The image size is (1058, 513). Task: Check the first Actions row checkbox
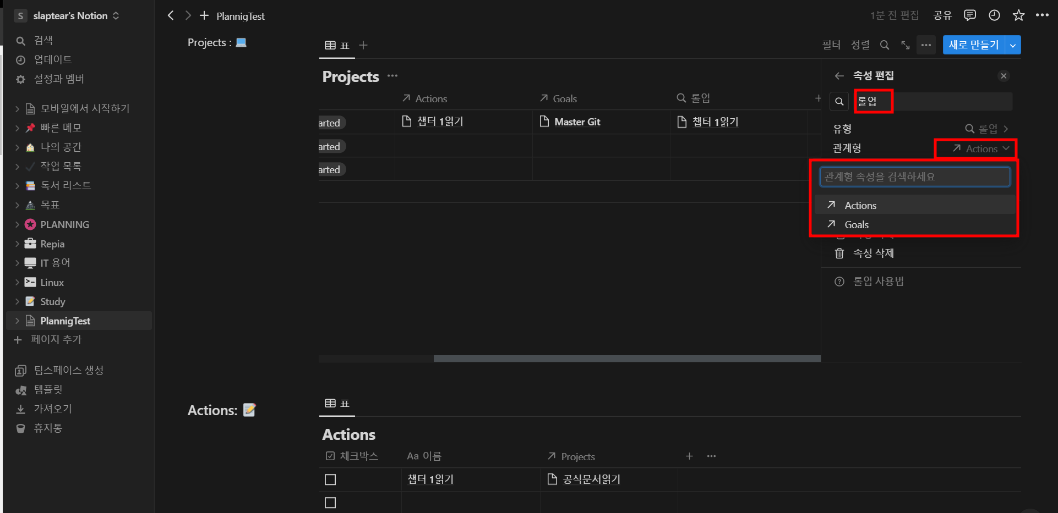(x=330, y=479)
